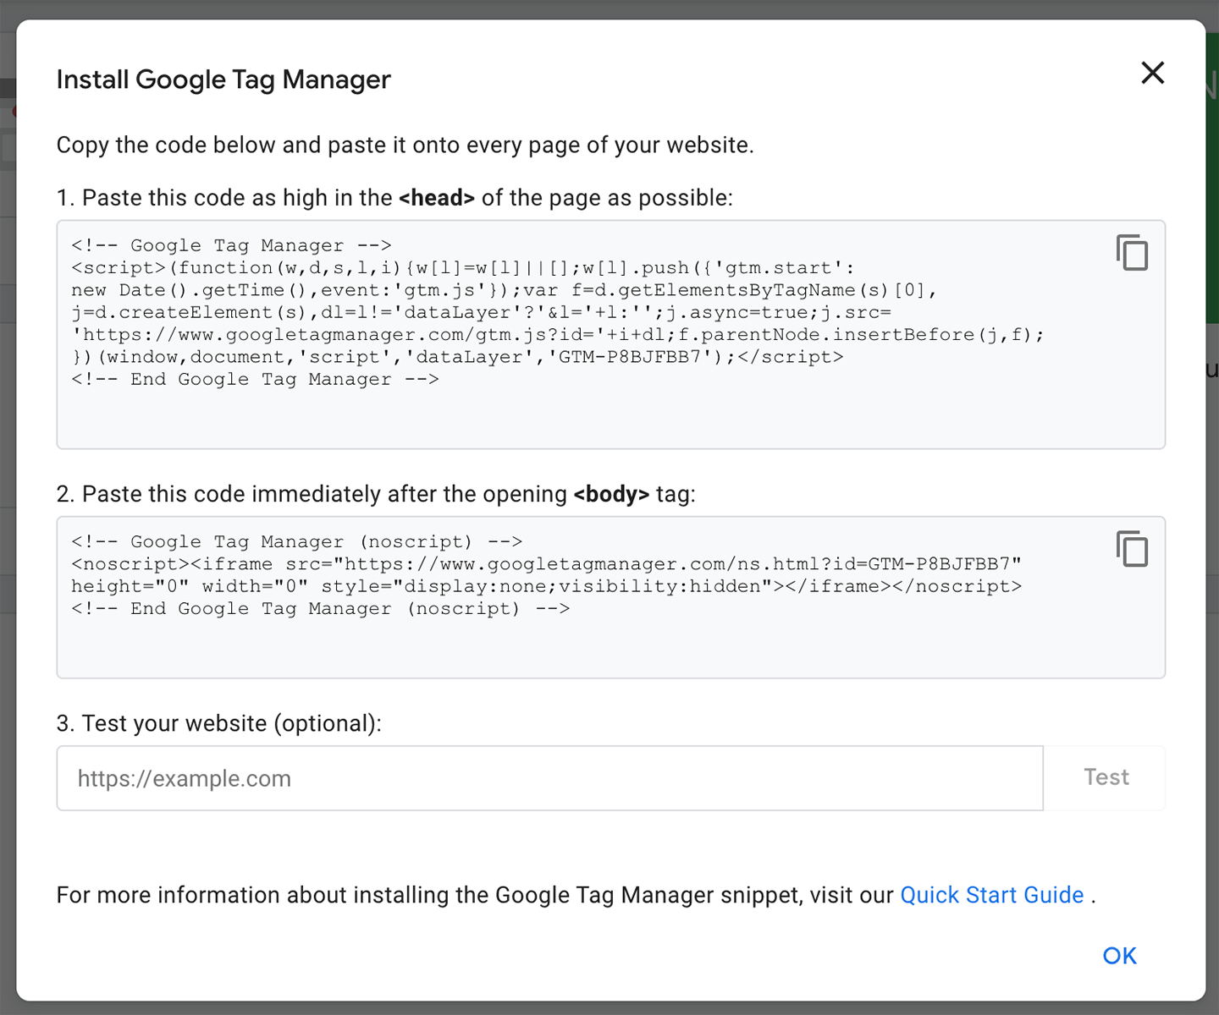Open the Quick Start Guide link
The image size is (1219, 1015).
pos(991,895)
